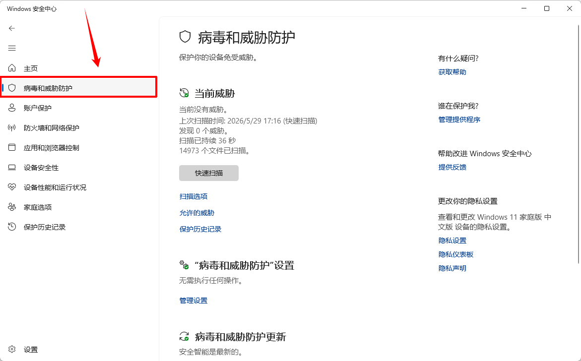Open the 隐私声明 link
This screenshot has height=361, width=581.
[x=452, y=268]
